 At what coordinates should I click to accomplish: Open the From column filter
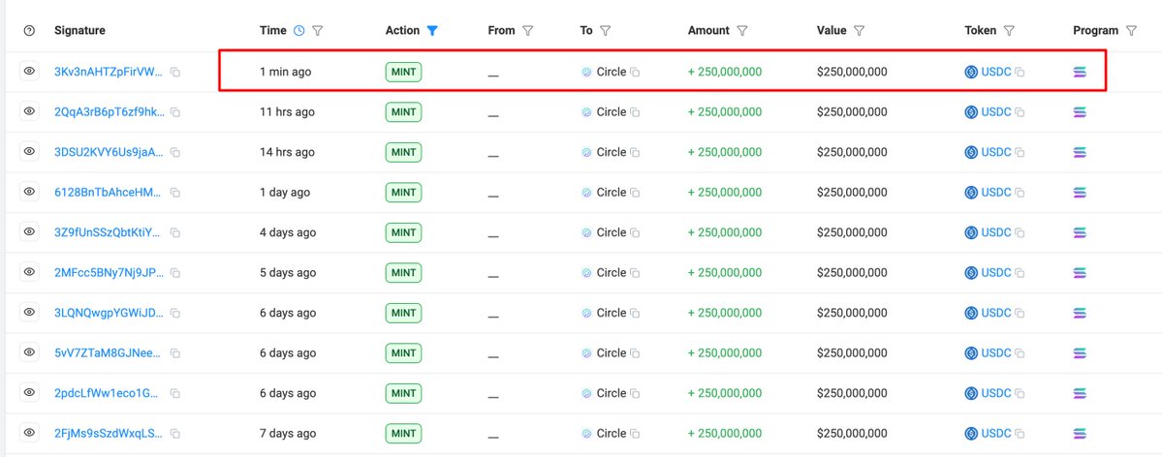pos(528,30)
